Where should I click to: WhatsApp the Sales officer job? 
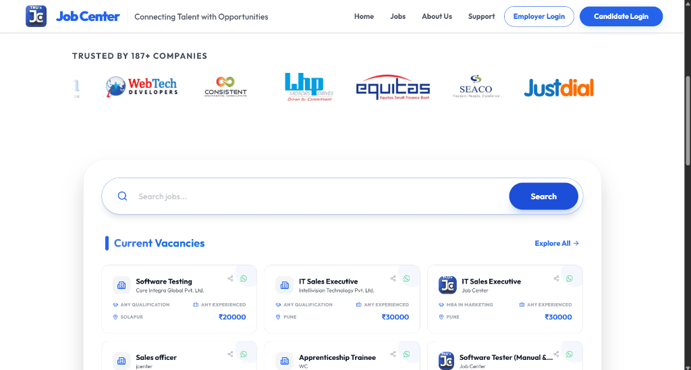(x=244, y=354)
